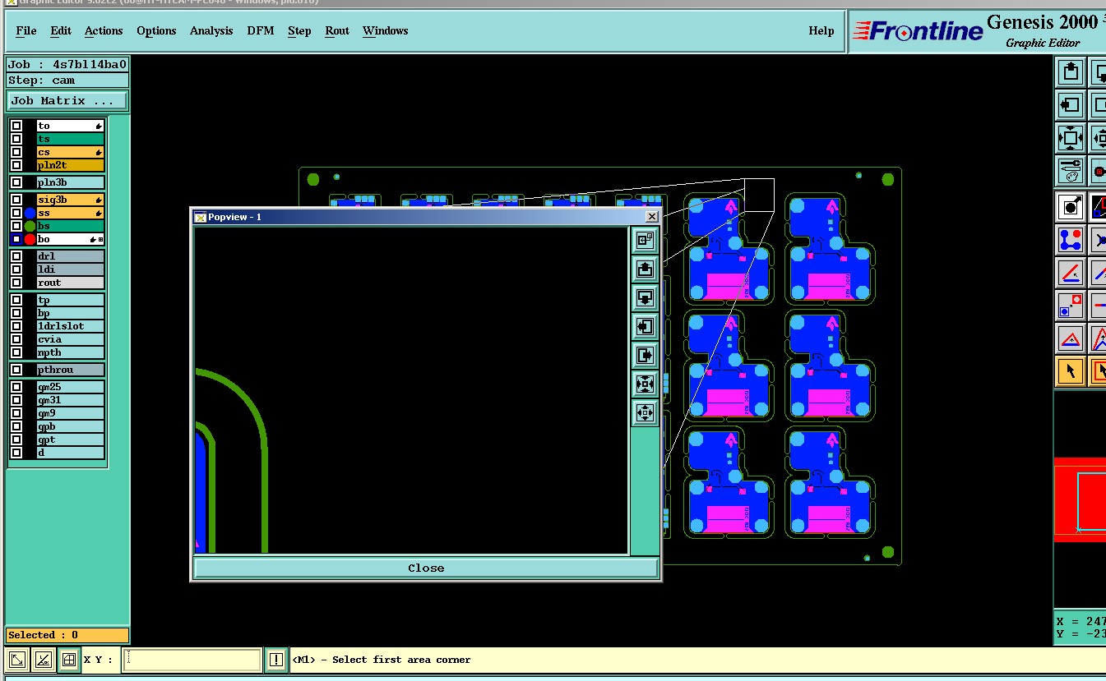The height and width of the screenshot is (681, 1106).
Task: Open the Windows menu
Action: [x=385, y=30]
